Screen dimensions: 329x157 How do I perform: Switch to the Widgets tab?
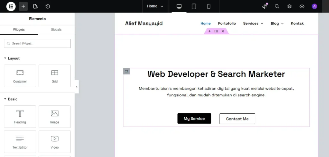point(19,30)
